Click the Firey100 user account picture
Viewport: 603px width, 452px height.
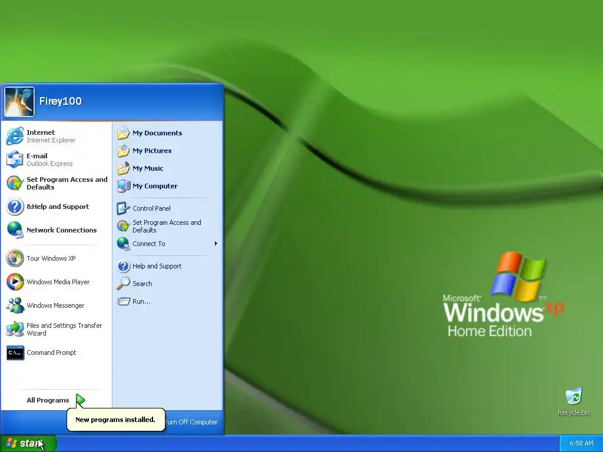coord(19,102)
